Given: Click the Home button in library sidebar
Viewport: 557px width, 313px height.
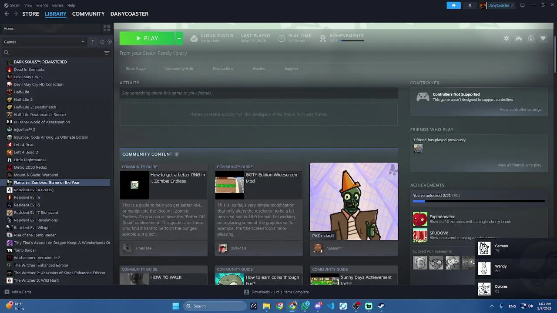Looking at the screenshot, I should (x=50, y=29).
